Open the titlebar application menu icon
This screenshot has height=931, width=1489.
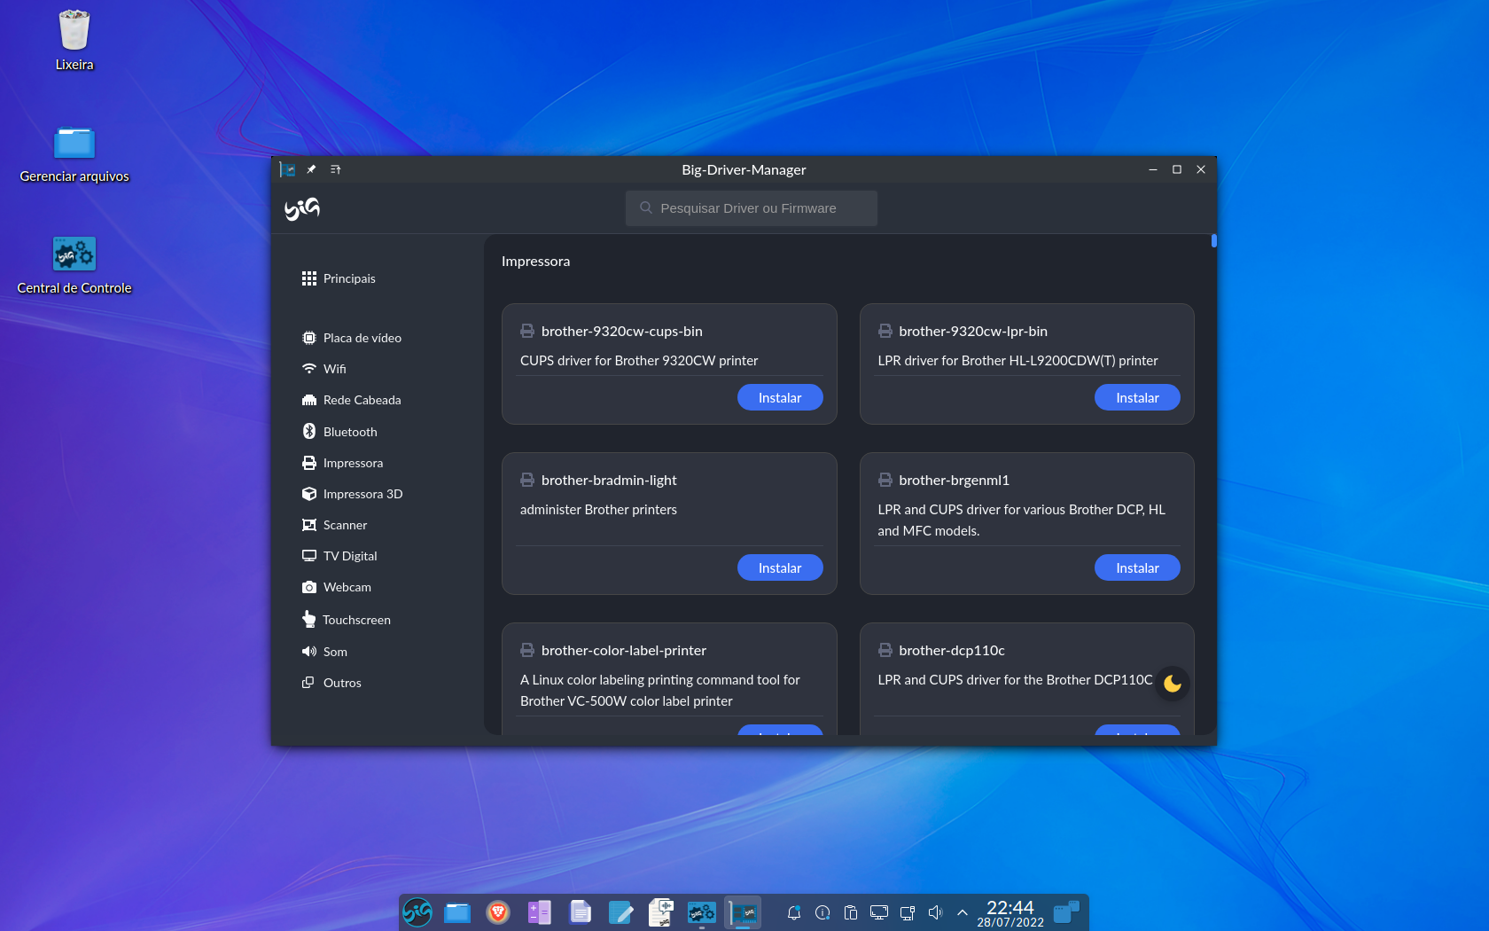(x=335, y=169)
